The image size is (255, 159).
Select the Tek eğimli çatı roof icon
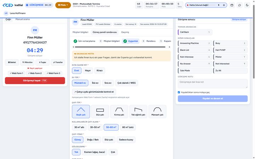pyautogui.click(x=138, y=111)
